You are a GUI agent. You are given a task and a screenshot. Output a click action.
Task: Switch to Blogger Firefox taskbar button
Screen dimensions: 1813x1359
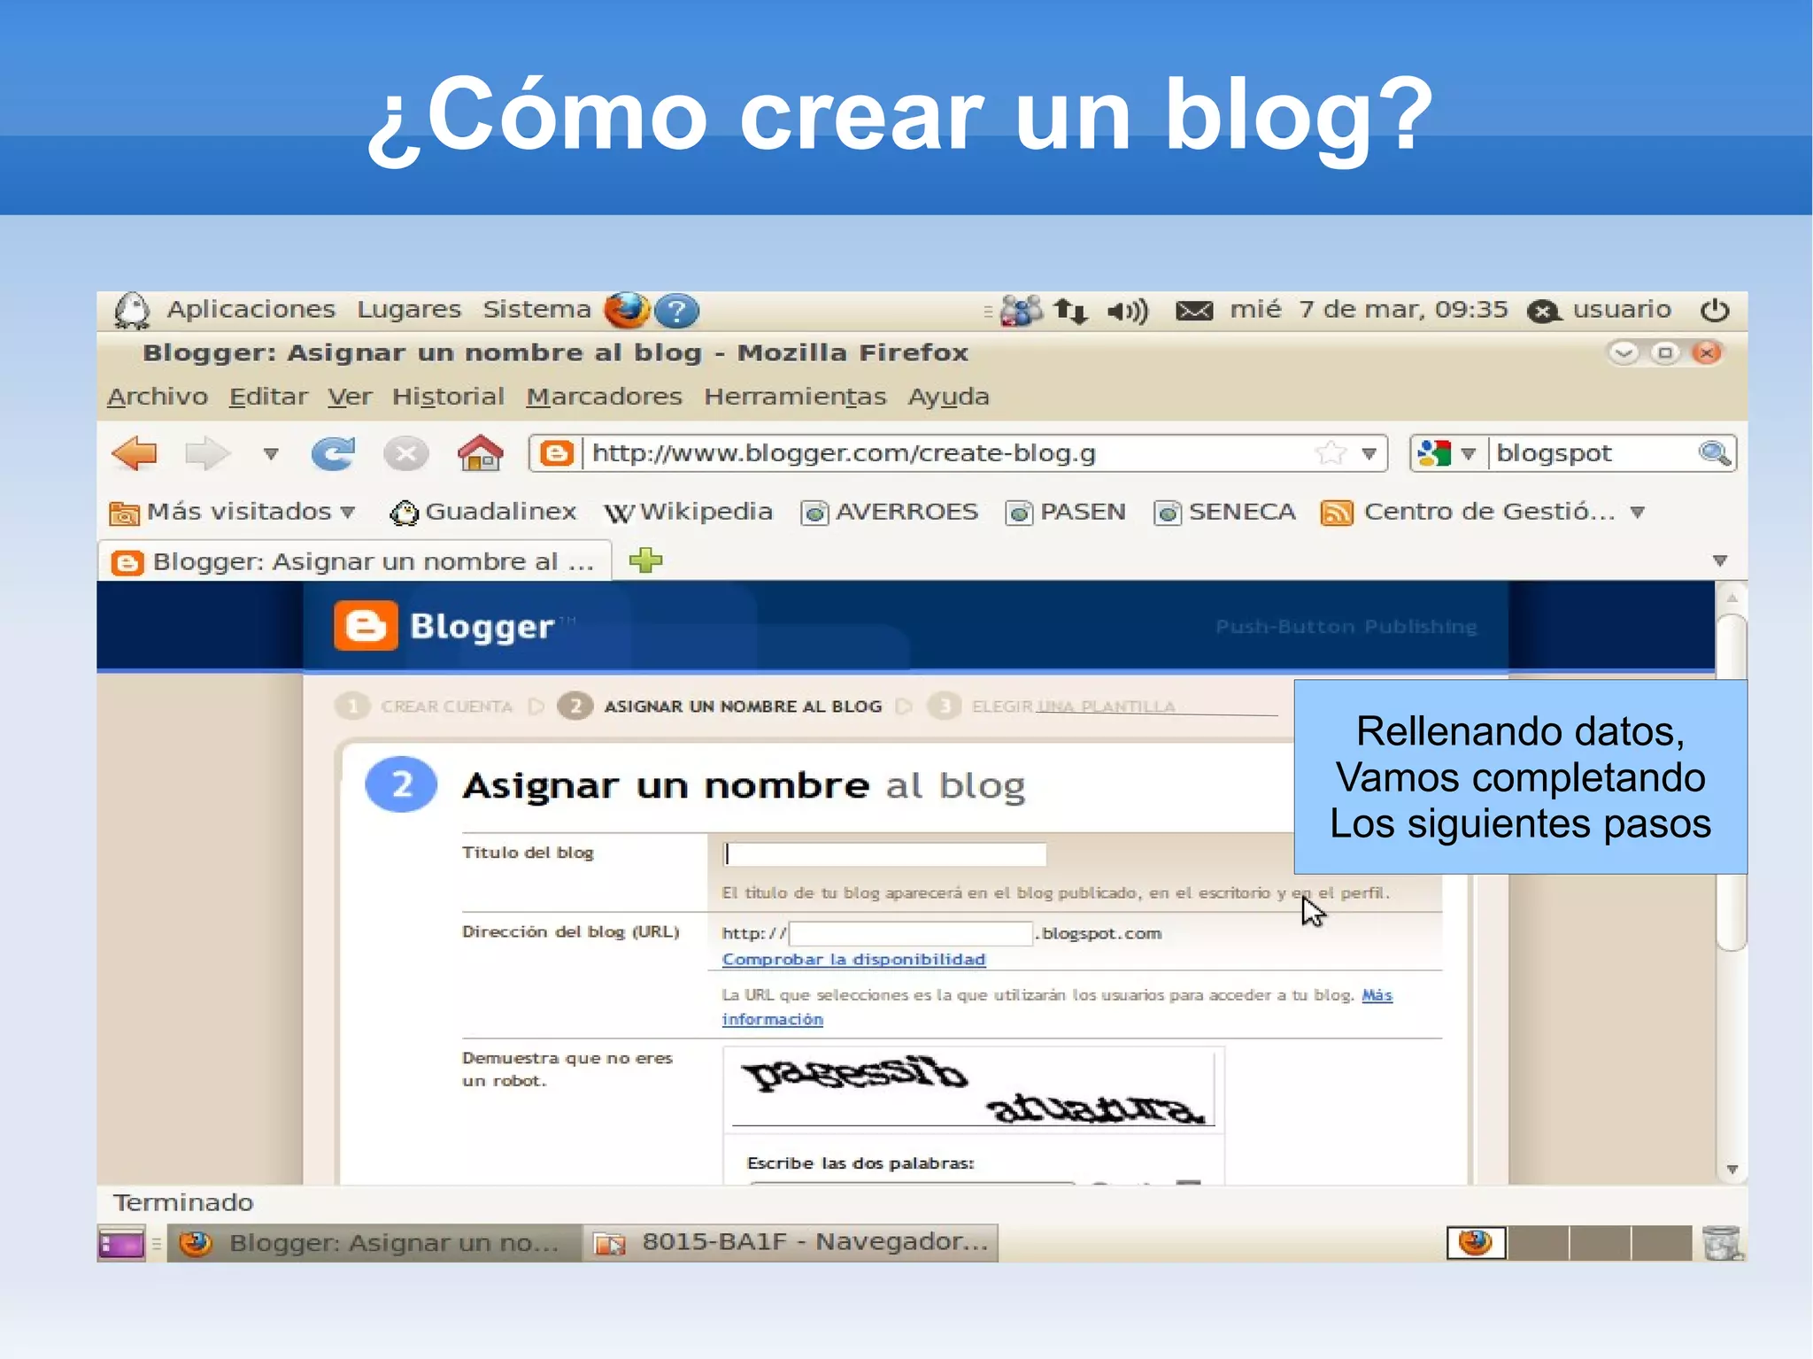pos(374,1243)
